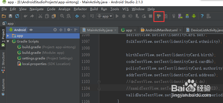Click Scroll from Source target icon
223x103 pixels.
click(x=55, y=30)
